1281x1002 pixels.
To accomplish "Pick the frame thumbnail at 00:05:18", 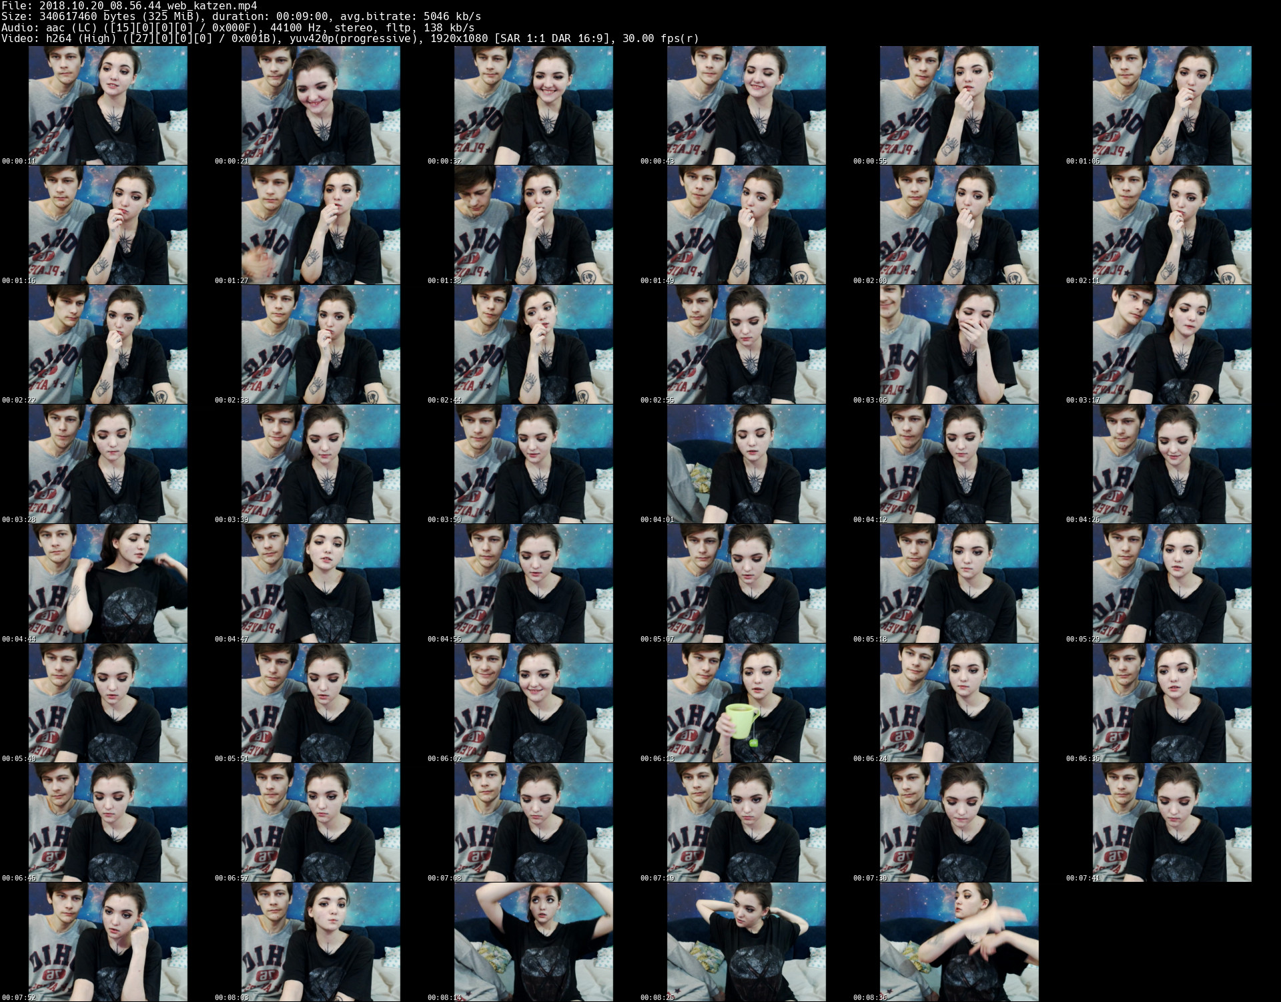I will 959,583.
